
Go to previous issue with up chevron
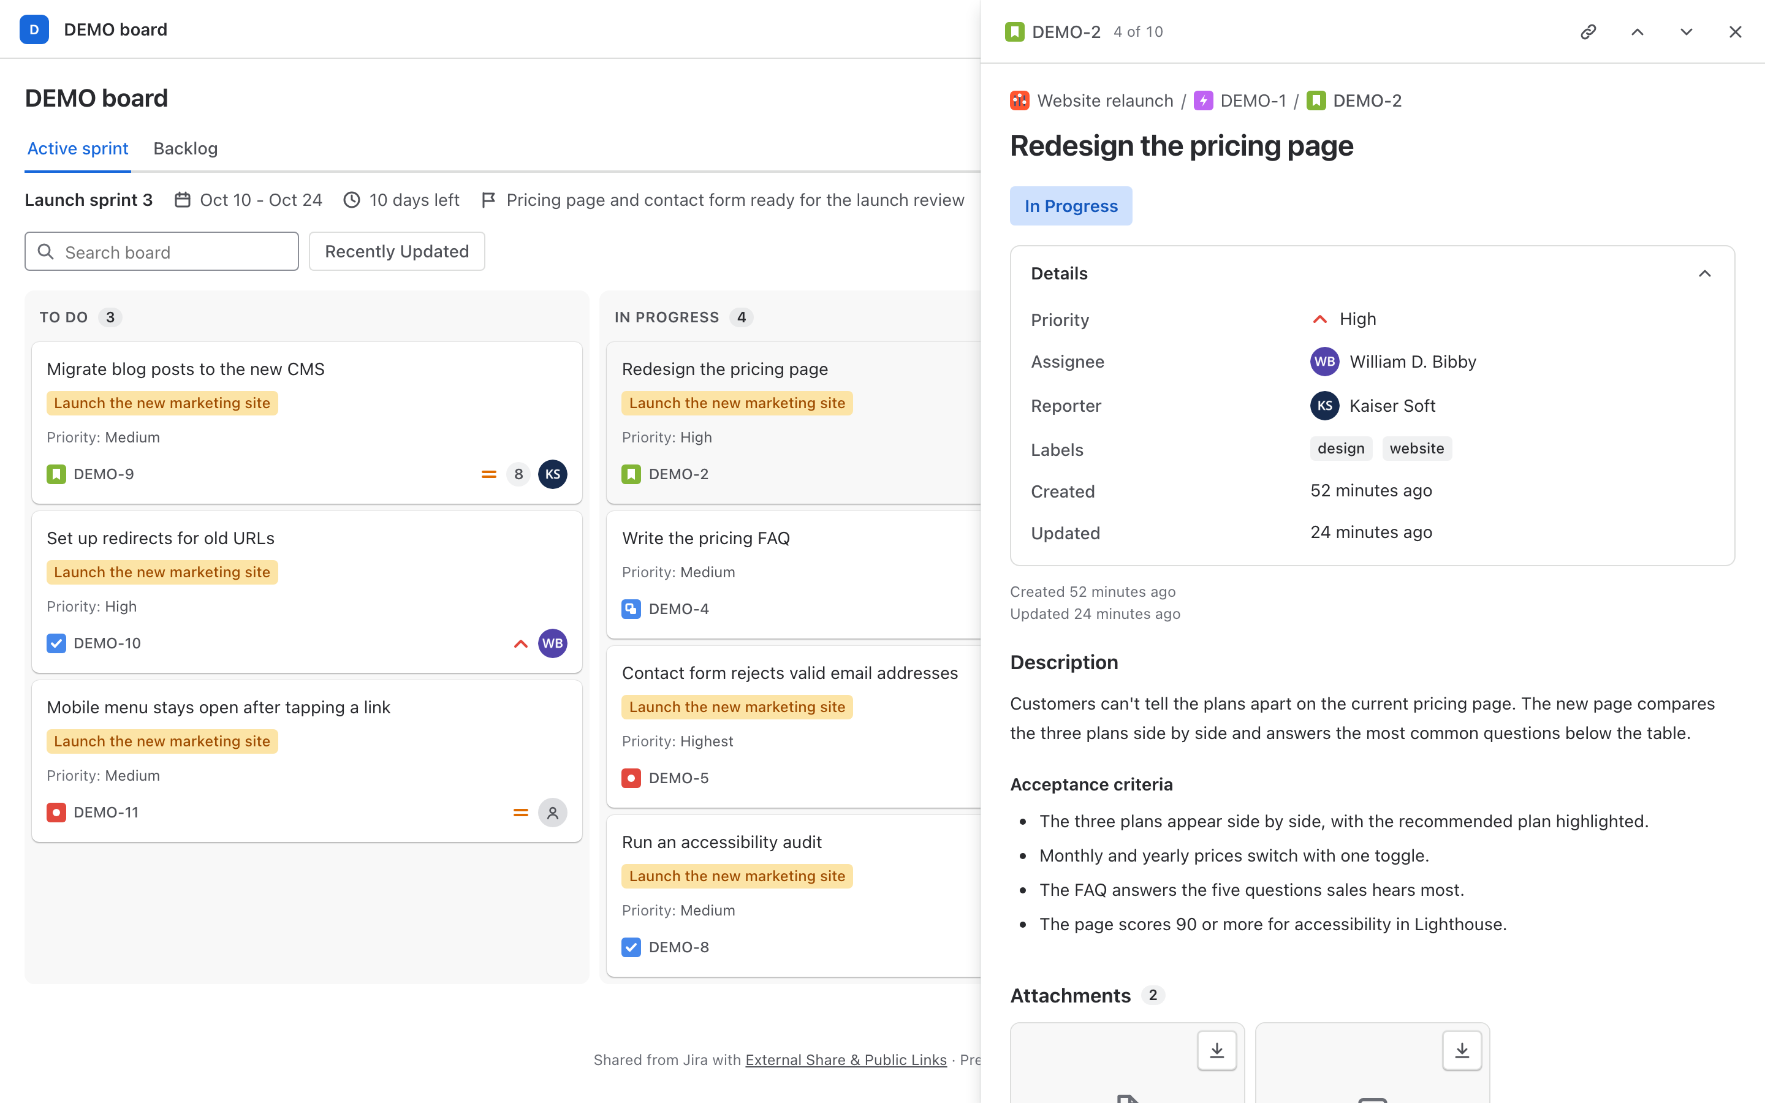click(1637, 32)
